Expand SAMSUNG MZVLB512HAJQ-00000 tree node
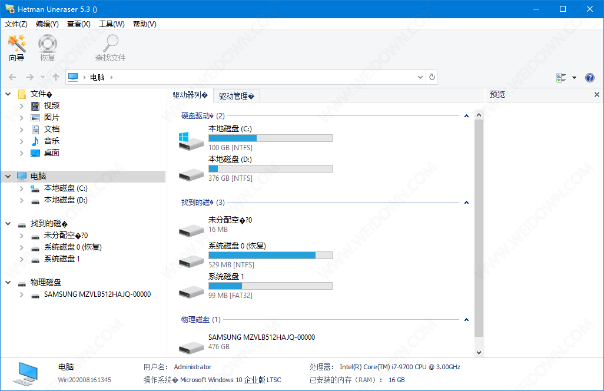The image size is (604, 391). pos(22,294)
